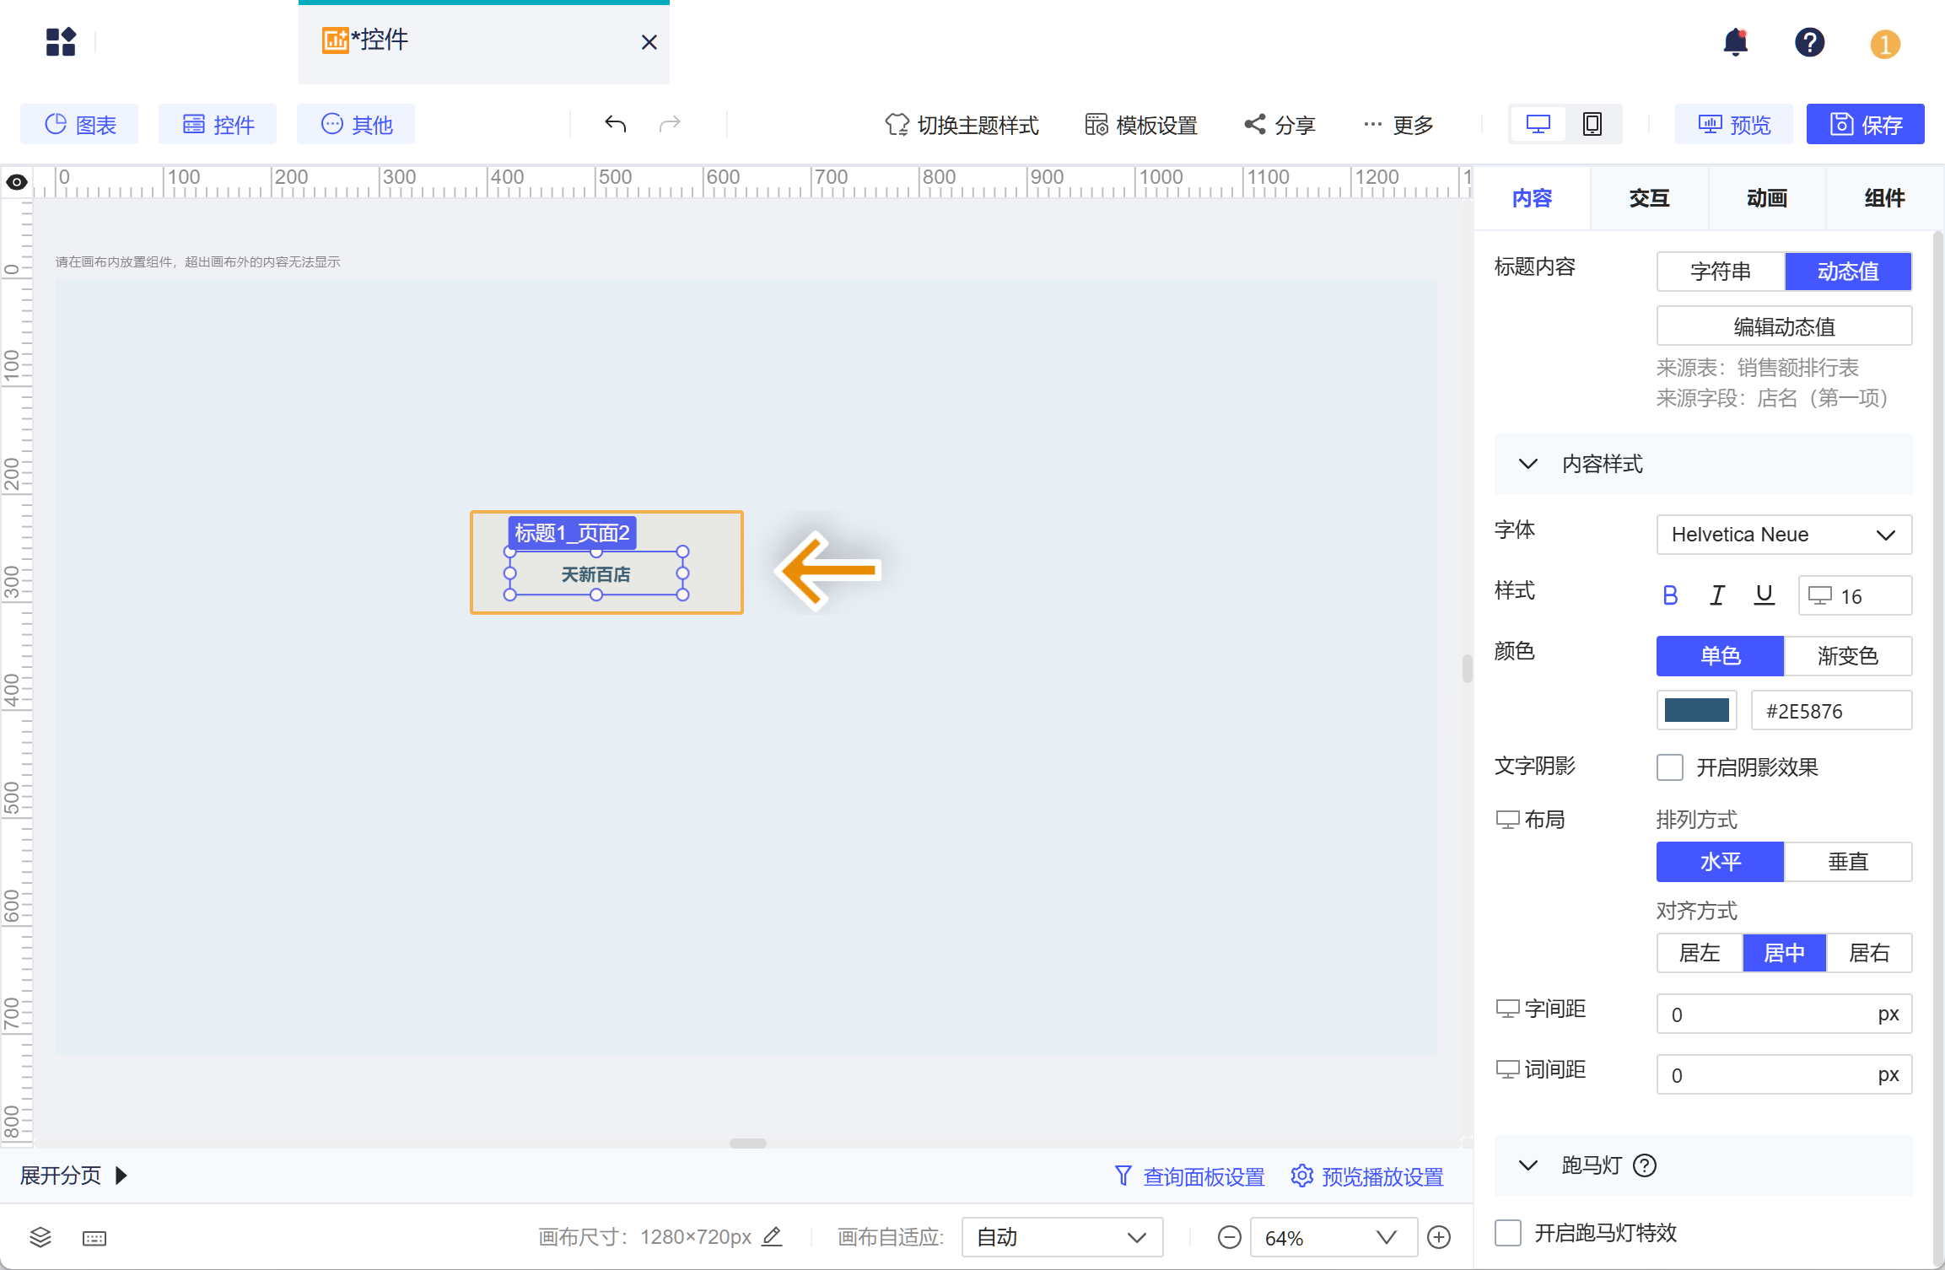Toggle canvas eye visibility icon
Viewport: 1945px width, 1270px height.
(x=17, y=182)
